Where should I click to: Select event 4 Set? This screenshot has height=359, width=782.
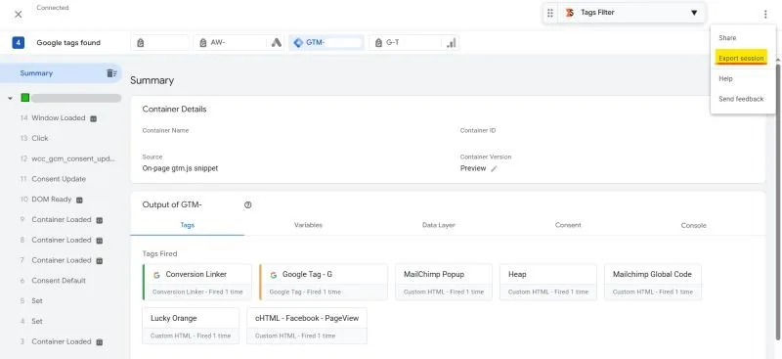pyautogui.click(x=31, y=322)
